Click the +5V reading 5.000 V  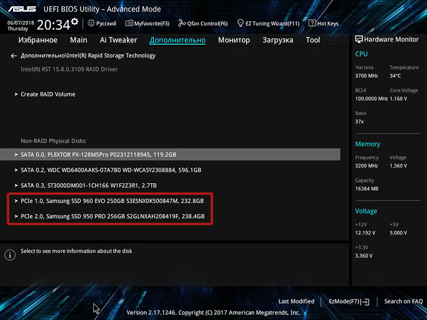pyautogui.click(x=398, y=233)
